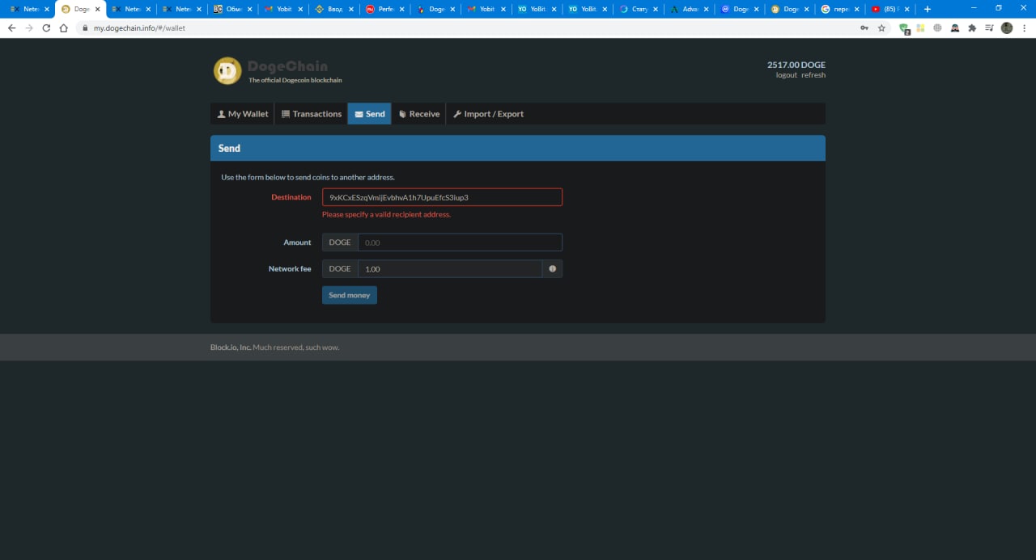Switch to the Ввод browser tab

[x=333, y=9]
